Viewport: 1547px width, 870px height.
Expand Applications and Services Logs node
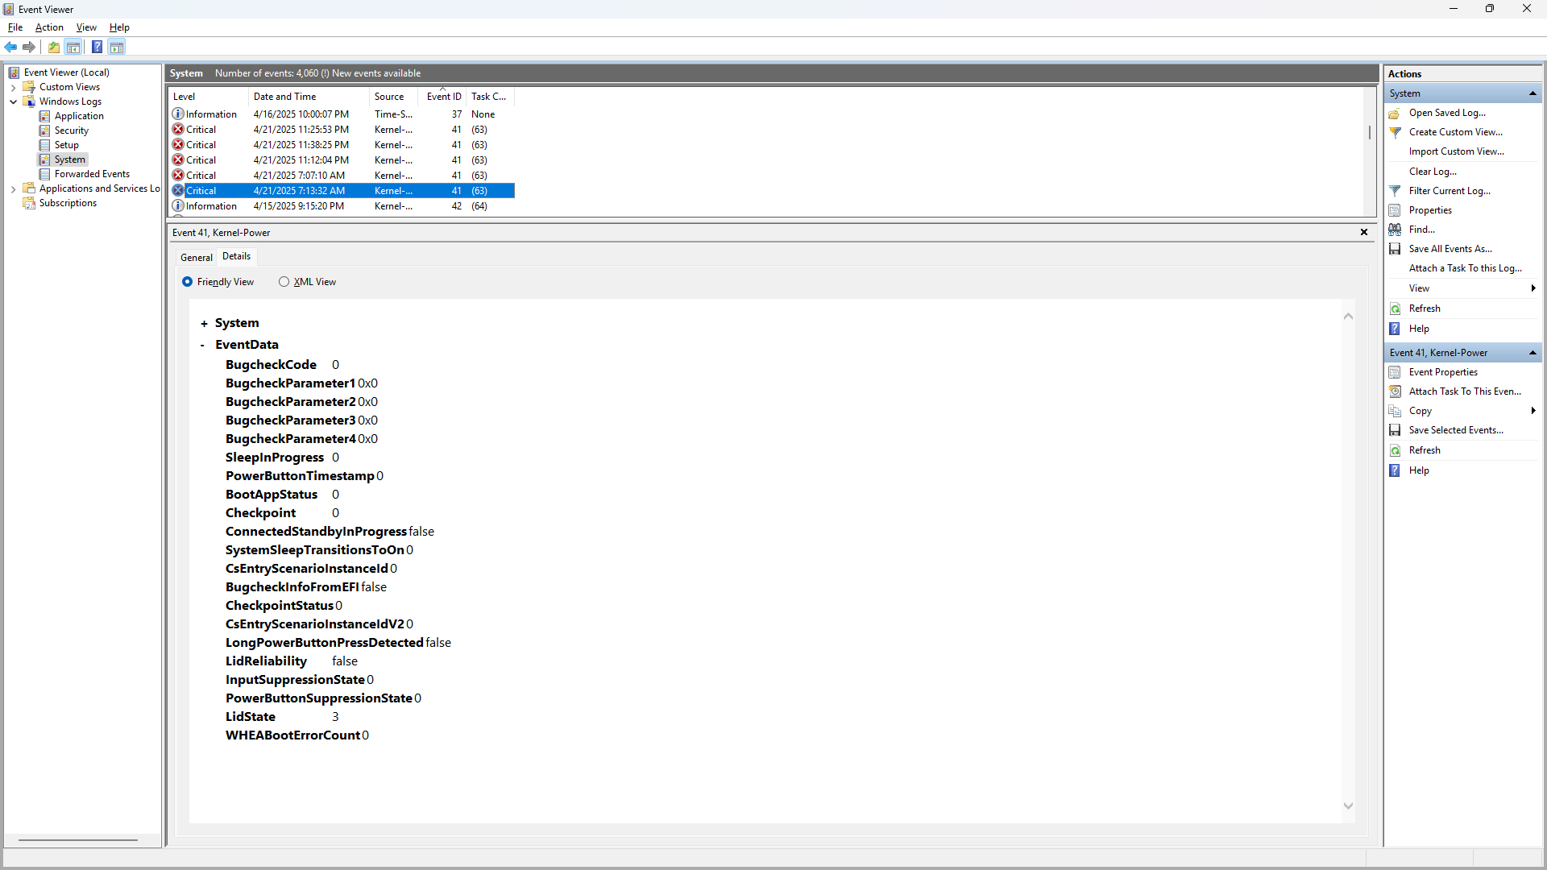(x=13, y=188)
